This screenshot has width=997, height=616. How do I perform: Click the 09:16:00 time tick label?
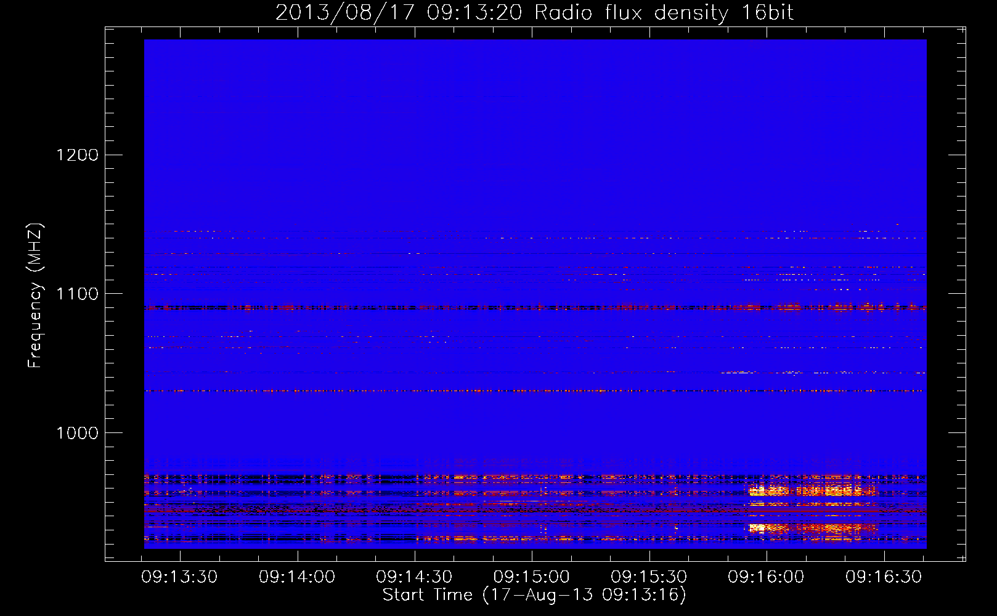tap(766, 577)
